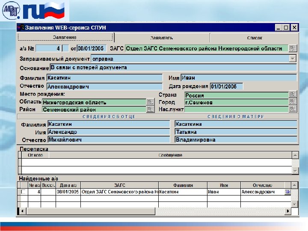
Task: Click Имя column header in found table
Action: coord(224,185)
